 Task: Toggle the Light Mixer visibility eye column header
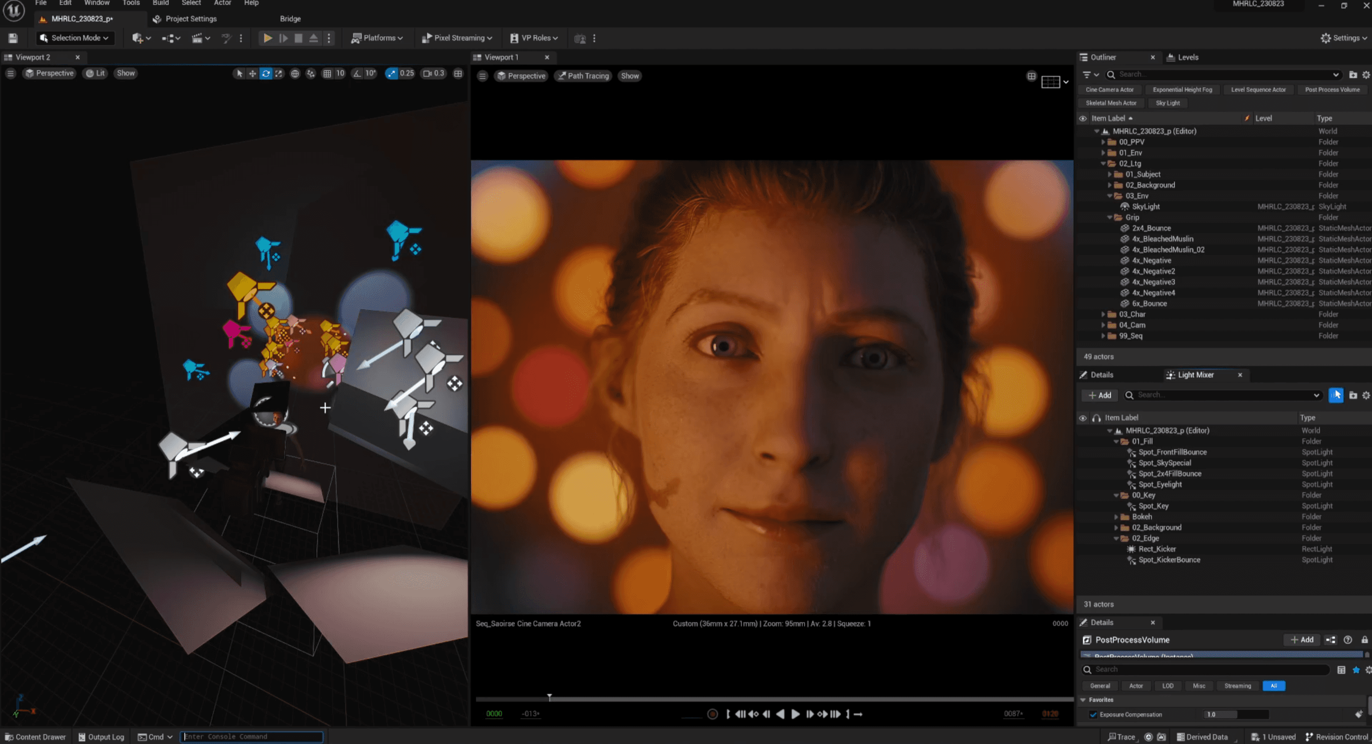[x=1083, y=418]
